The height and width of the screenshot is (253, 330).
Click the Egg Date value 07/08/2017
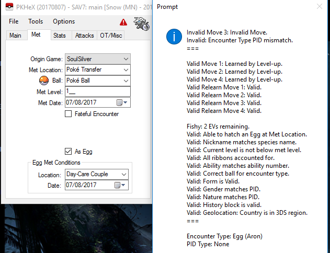[81, 185]
